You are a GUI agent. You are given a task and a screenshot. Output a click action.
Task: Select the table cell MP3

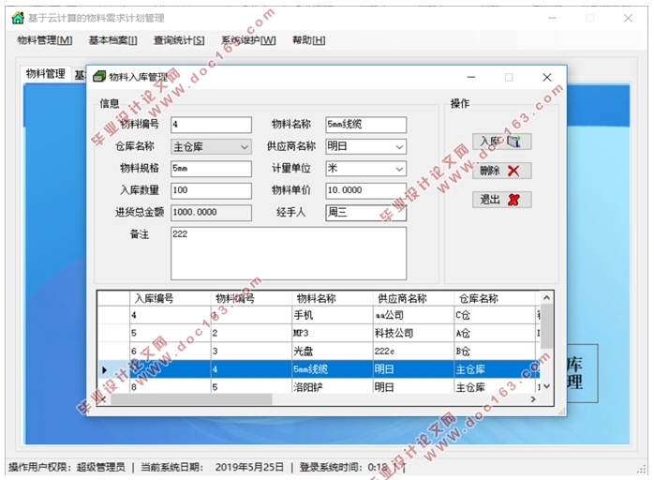pyautogui.click(x=333, y=333)
